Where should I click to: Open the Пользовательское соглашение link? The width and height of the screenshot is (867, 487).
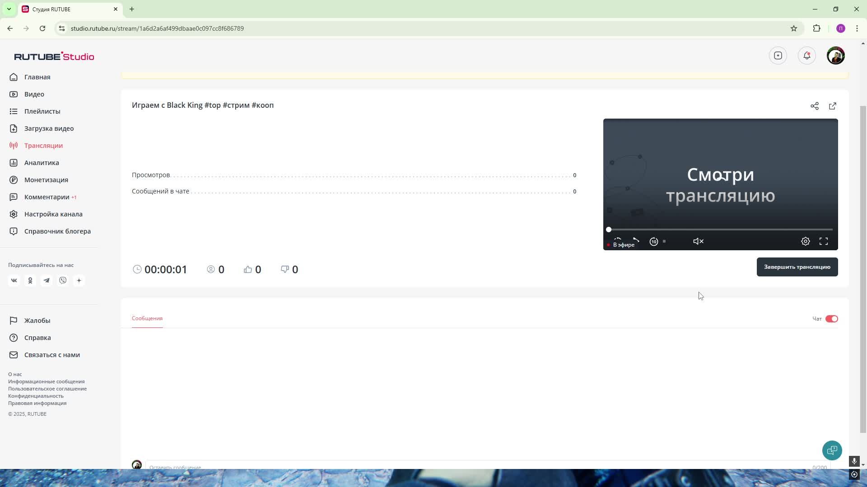tap(47, 389)
